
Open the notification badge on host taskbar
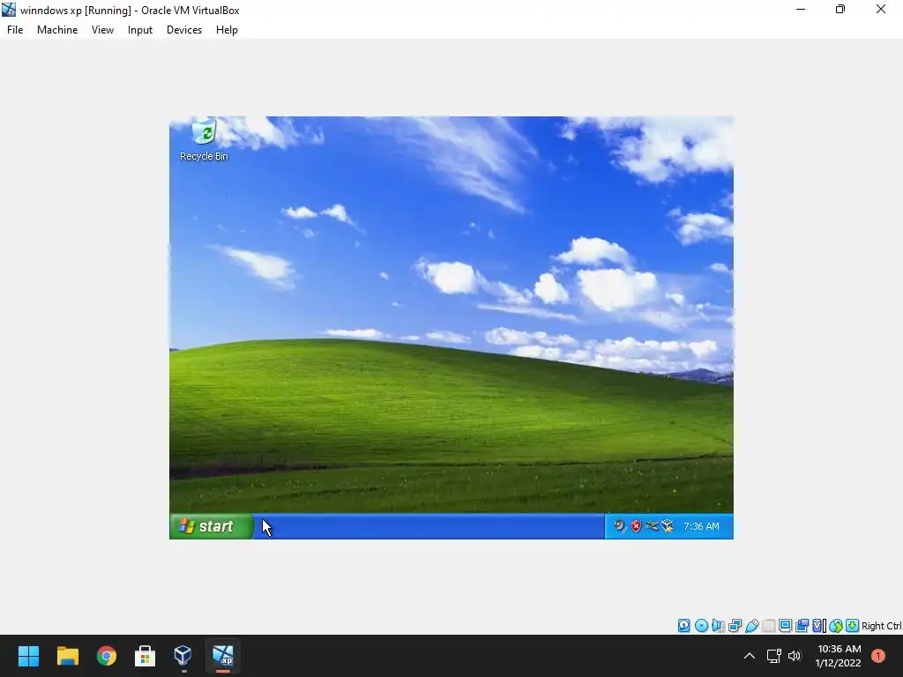[878, 656]
